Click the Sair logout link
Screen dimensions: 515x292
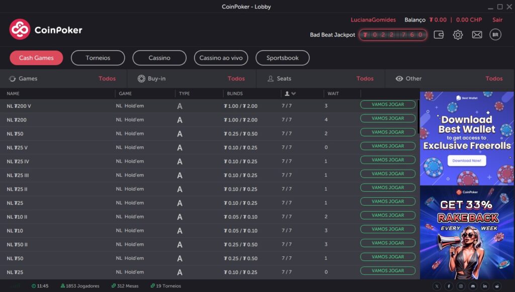click(x=497, y=20)
